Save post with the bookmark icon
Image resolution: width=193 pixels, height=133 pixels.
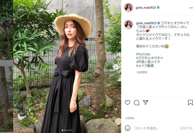point(190,103)
